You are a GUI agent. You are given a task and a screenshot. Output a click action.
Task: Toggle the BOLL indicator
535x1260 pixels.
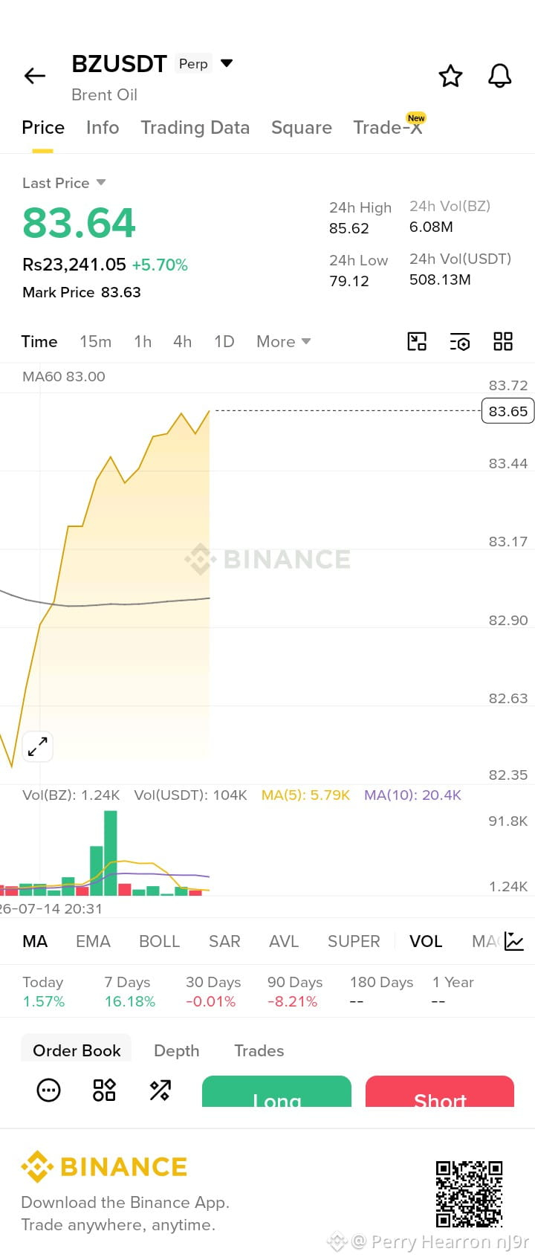pyautogui.click(x=160, y=941)
